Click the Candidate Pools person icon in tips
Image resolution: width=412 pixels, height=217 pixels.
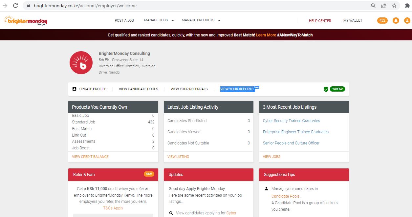pos(266,189)
